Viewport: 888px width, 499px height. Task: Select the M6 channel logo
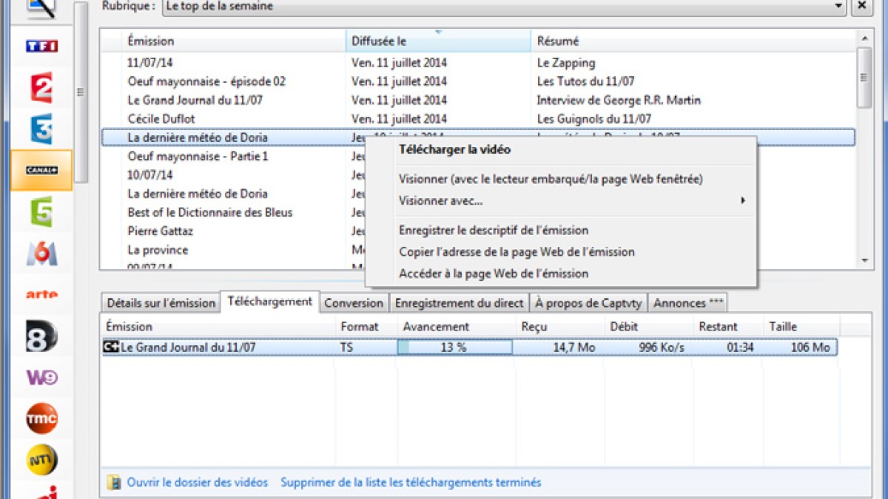41,254
